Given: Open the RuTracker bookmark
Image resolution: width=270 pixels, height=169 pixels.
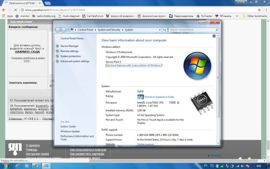Looking at the screenshot, I should 204,16.
